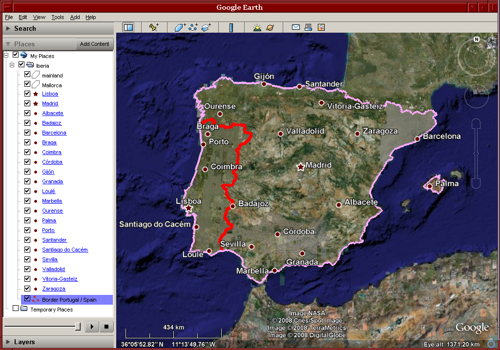Click the zoom slider on the map
The width and height of the screenshot is (500, 350).
(x=476, y=154)
